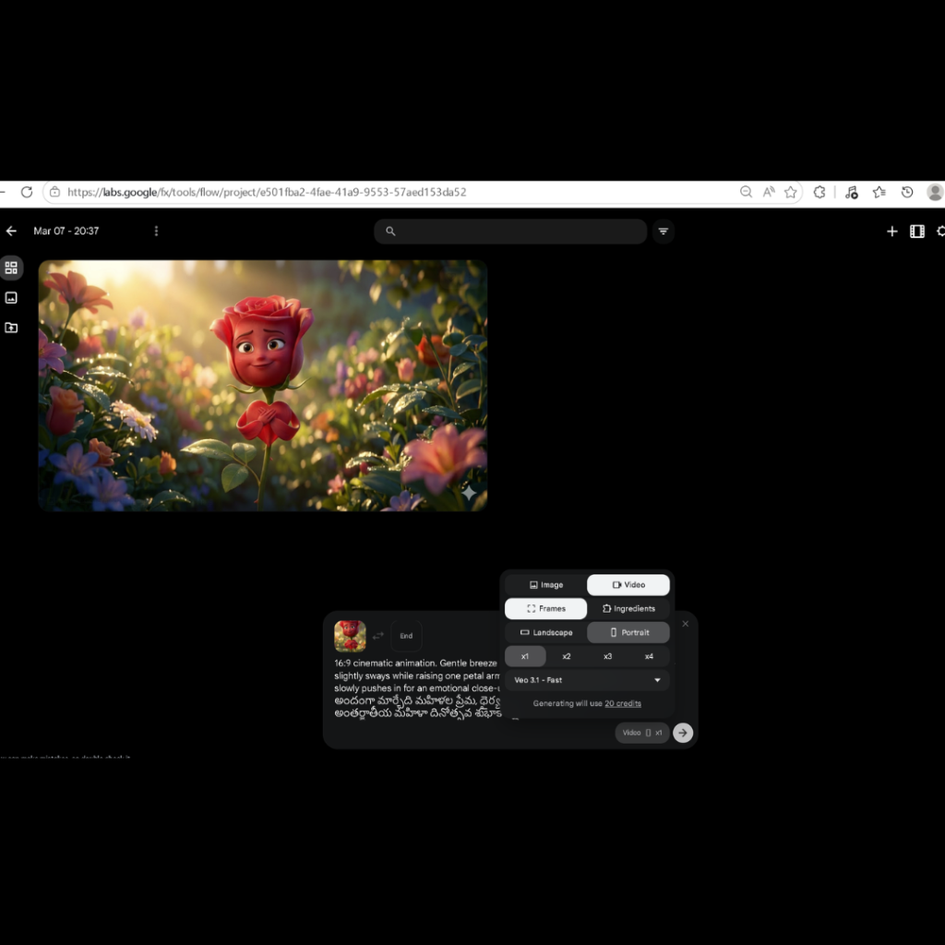Click the End frame button
Viewport: 945px width, 945px height.
(406, 635)
